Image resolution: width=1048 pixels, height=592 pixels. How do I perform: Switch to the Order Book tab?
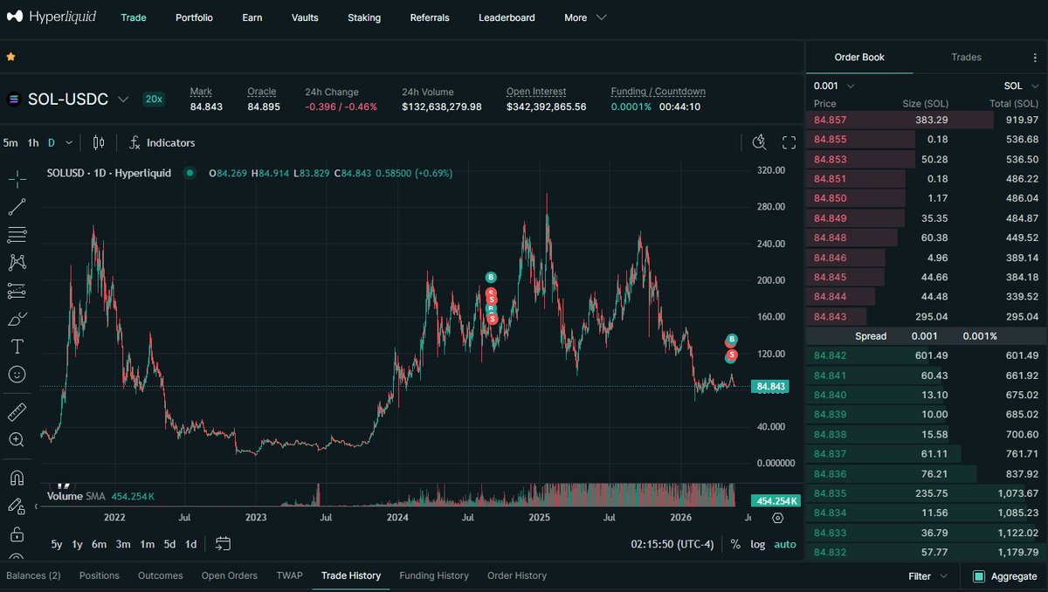859,57
